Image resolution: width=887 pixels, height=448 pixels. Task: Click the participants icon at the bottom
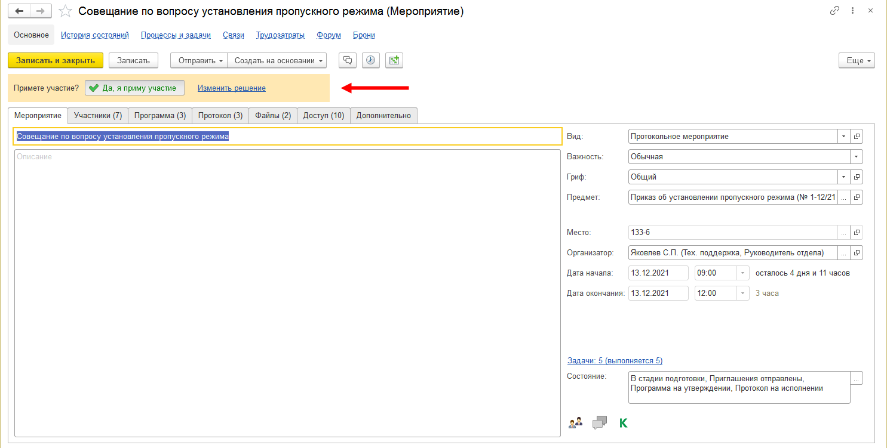click(575, 424)
